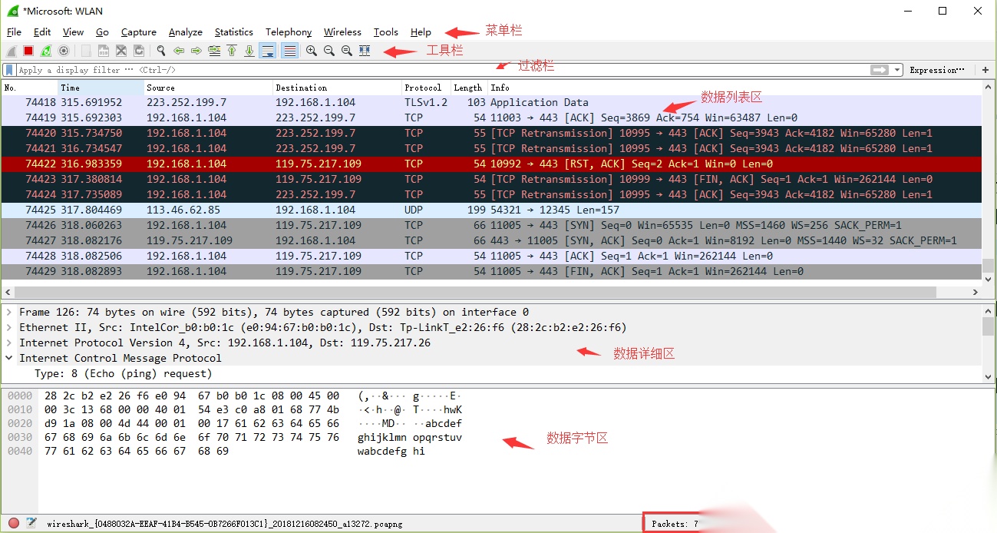Open the Edit menu

pos(42,32)
